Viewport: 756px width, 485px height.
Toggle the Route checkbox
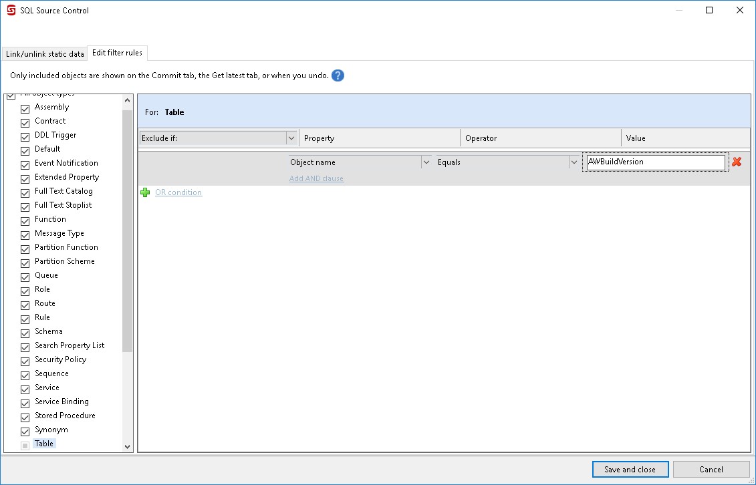pyautogui.click(x=25, y=305)
